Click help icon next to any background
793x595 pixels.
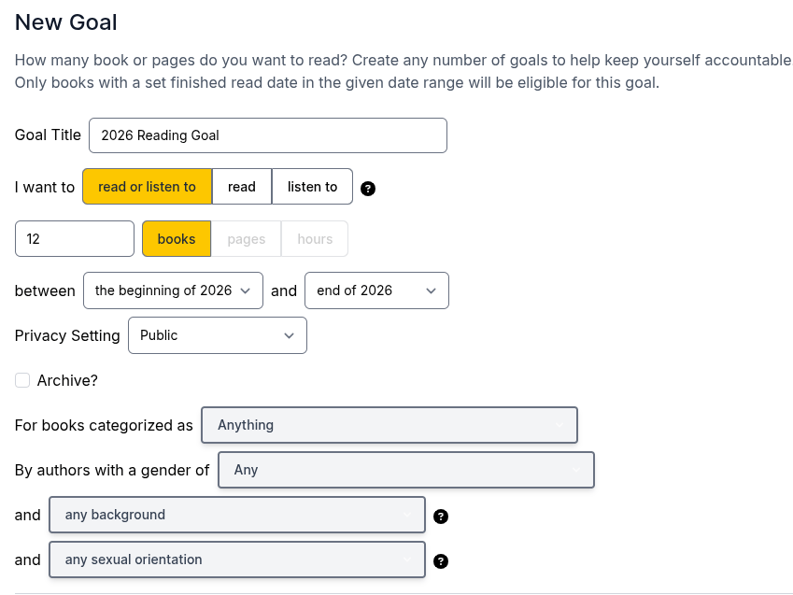[441, 516]
